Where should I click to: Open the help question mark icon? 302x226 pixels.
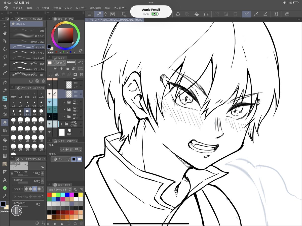click(x=287, y=14)
